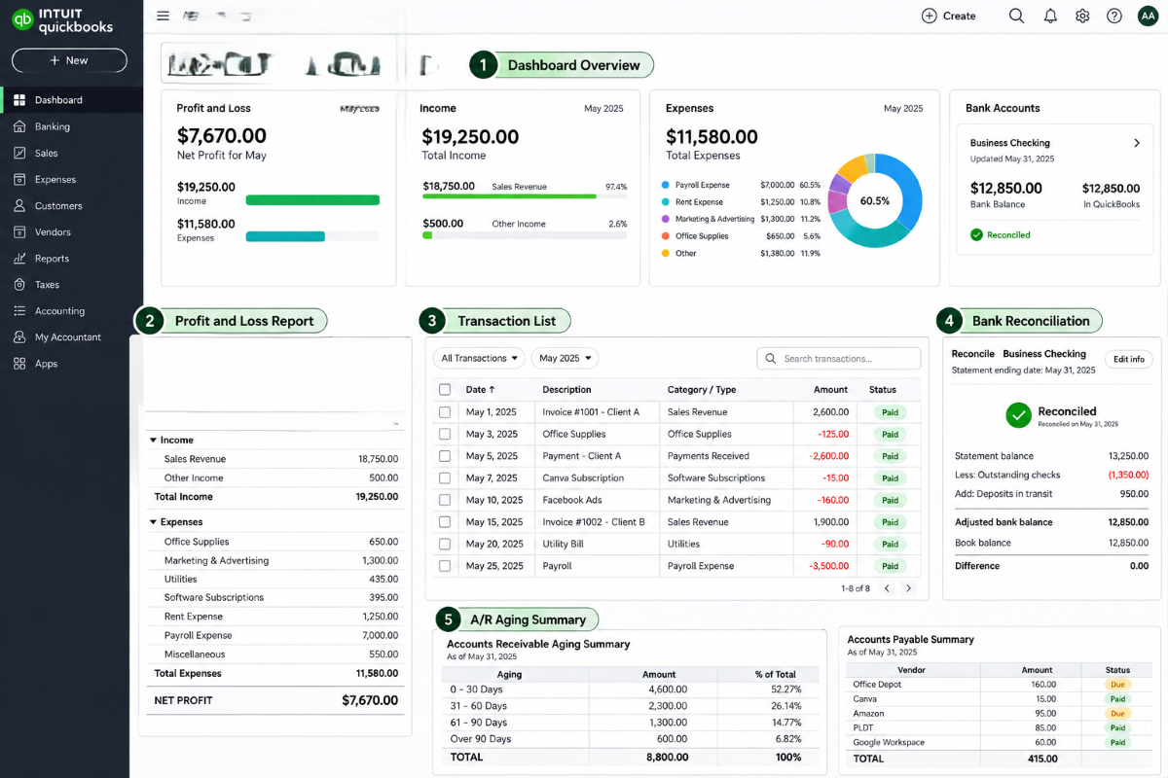The image size is (1168, 778).
Task: Open the notifications bell
Action: 1050,16
